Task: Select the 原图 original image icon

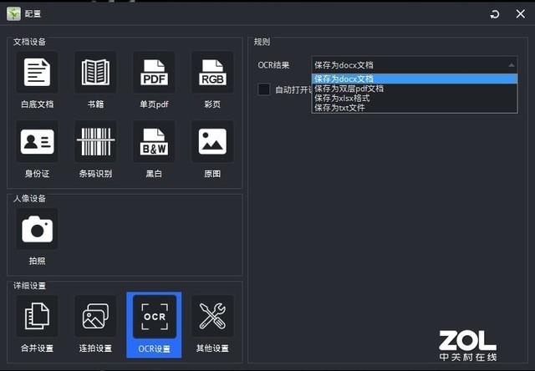Action: coord(212,142)
